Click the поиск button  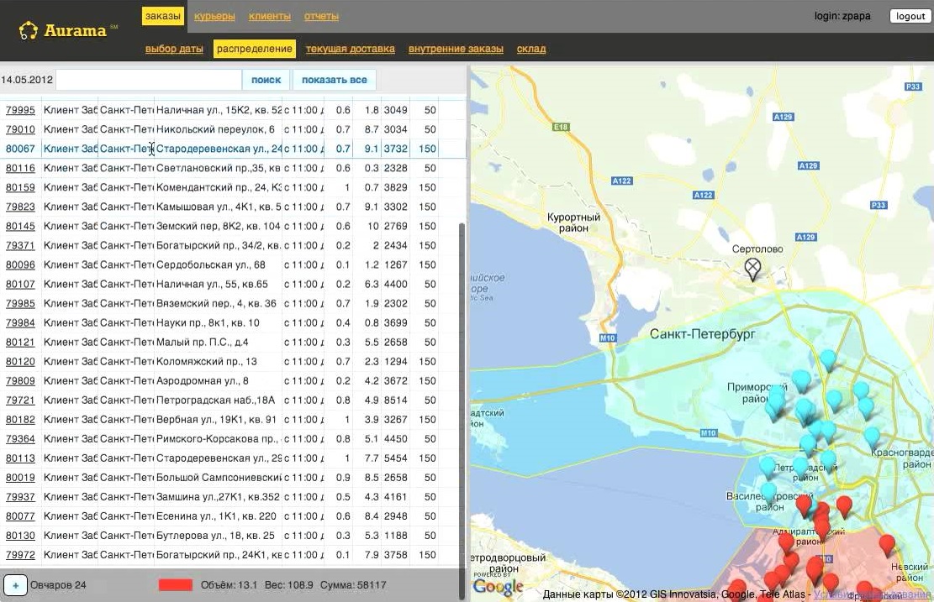(266, 80)
